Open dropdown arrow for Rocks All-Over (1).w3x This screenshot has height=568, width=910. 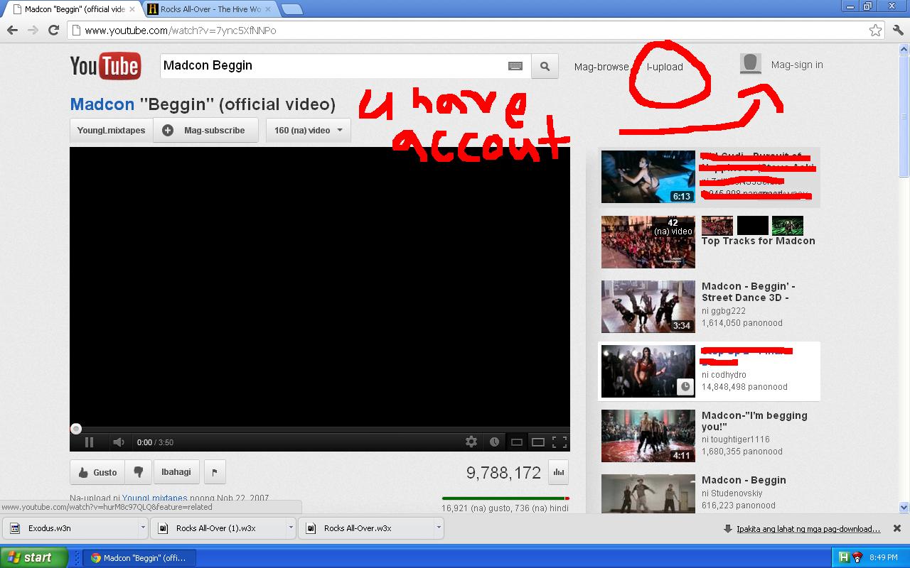point(291,528)
